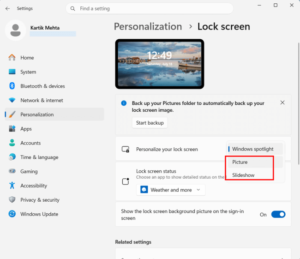Viewport: 300px width, 259px height.
Task: Click the Gaming controller icon
Action: [12, 171]
